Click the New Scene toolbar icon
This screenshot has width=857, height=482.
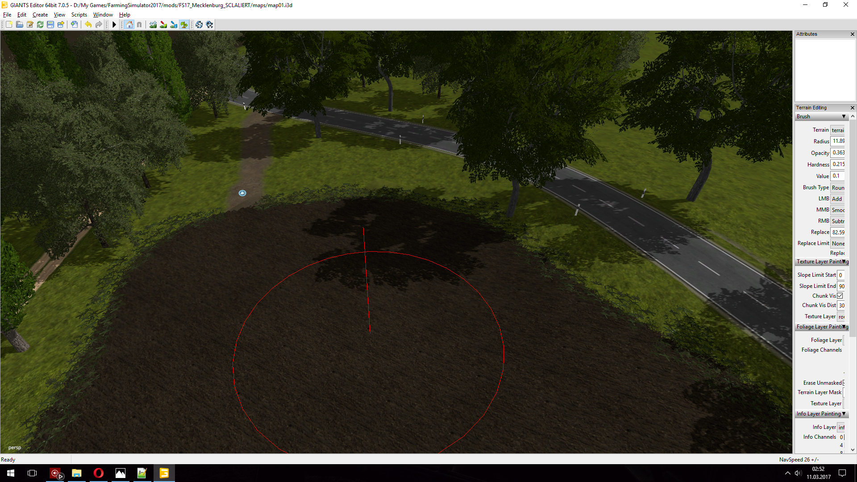pos(9,25)
